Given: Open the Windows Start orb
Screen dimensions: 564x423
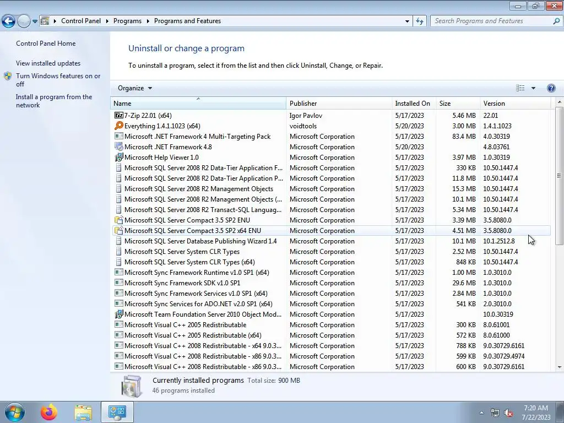Looking at the screenshot, I should [x=14, y=412].
